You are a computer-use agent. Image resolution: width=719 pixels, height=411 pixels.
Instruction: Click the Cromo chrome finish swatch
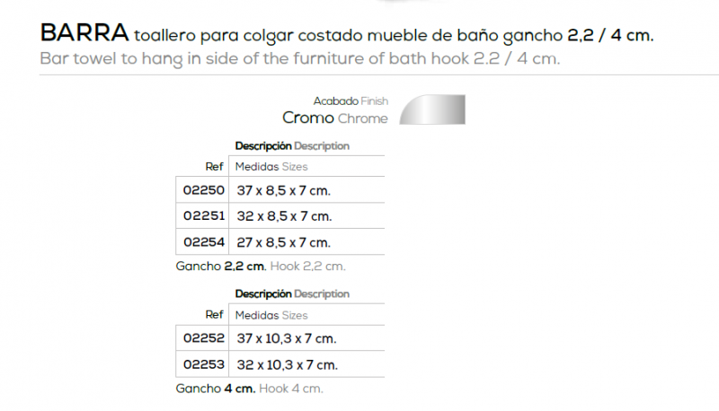coord(432,109)
